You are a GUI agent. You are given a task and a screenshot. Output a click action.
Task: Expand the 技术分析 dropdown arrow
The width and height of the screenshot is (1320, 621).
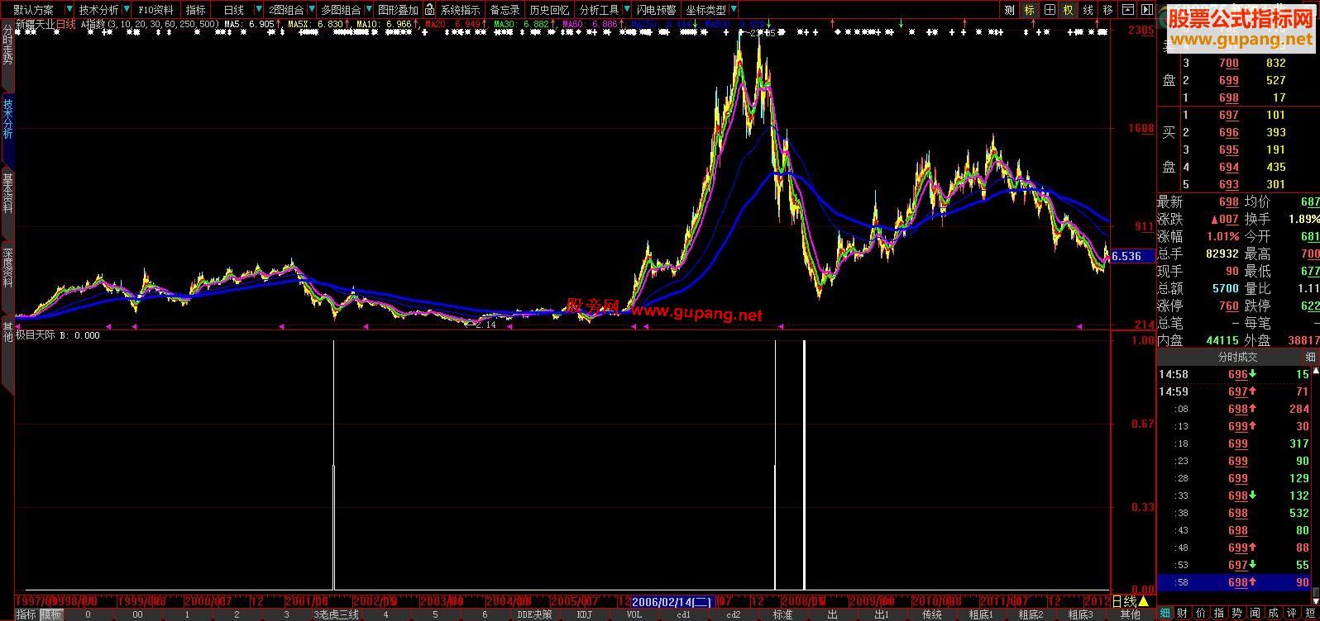click(127, 10)
